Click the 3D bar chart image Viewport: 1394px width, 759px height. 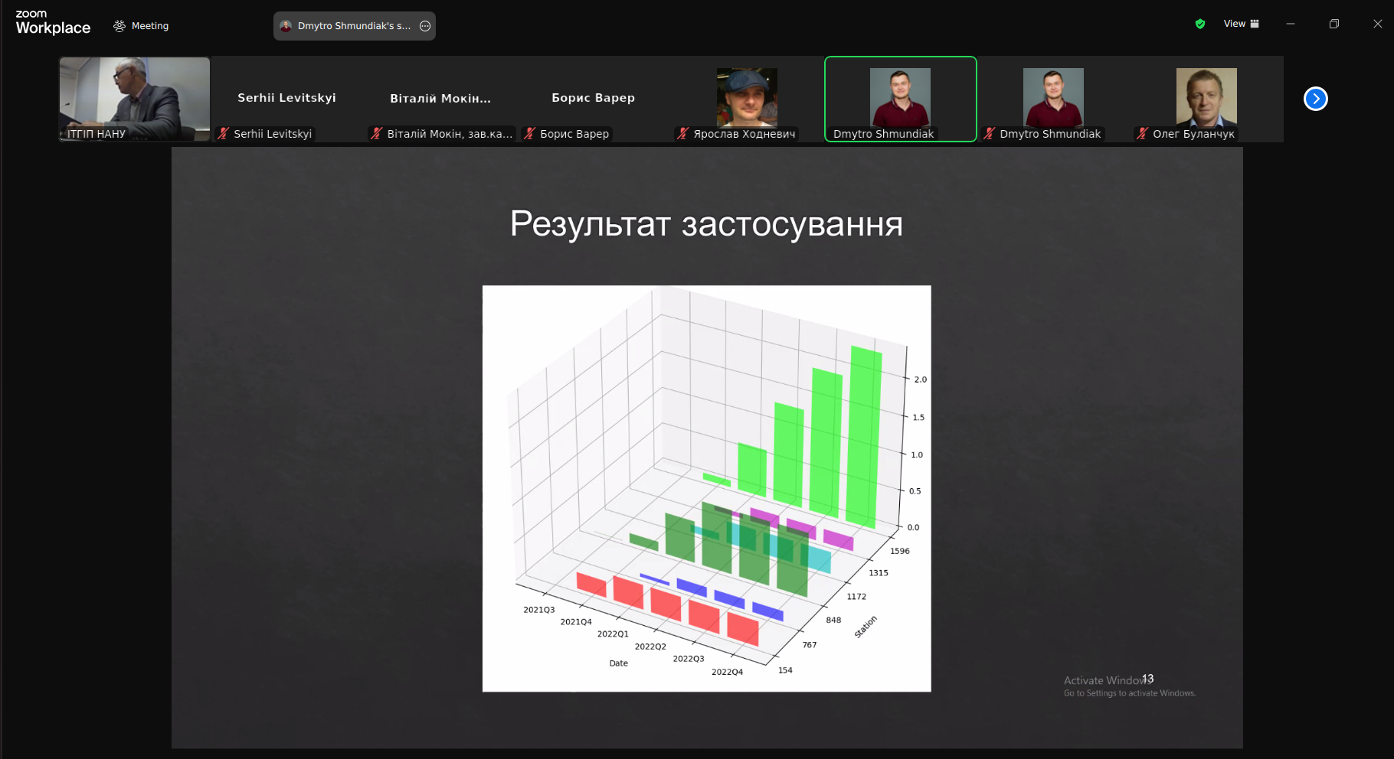[x=706, y=488]
